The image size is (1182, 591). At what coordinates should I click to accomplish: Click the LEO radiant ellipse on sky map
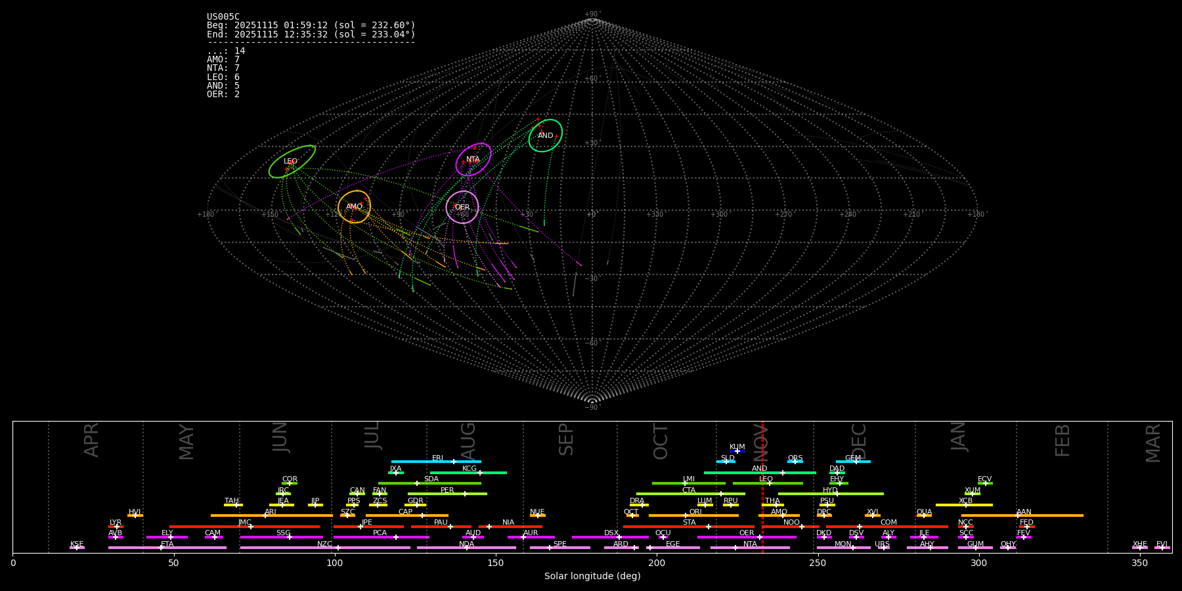pyautogui.click(x=292, y=162)
